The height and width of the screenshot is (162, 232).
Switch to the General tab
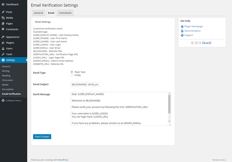coord(38,13)
